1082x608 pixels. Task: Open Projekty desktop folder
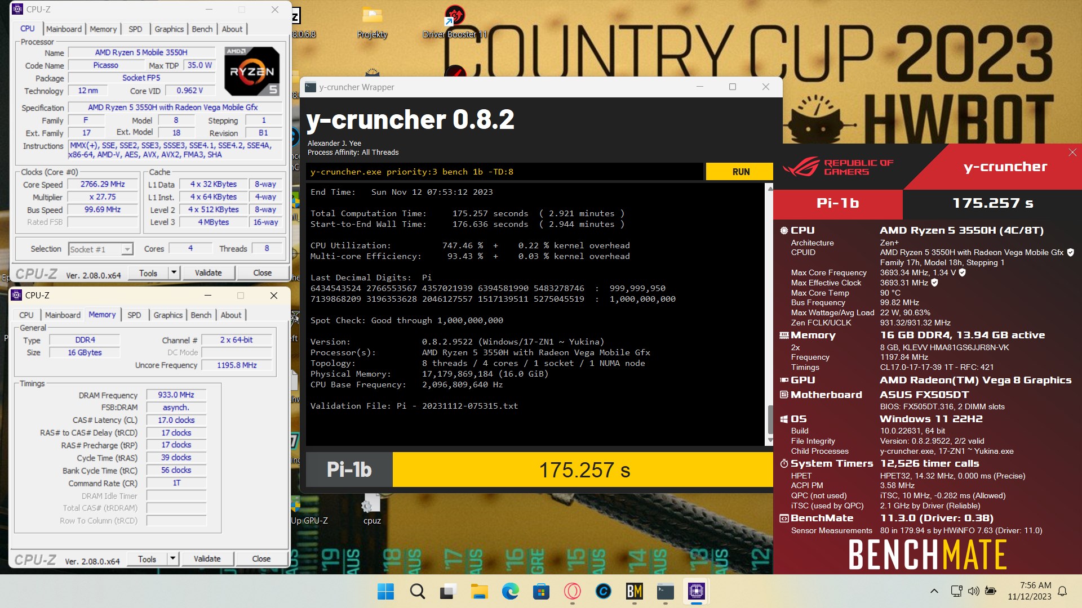click(x=373, y=23)
